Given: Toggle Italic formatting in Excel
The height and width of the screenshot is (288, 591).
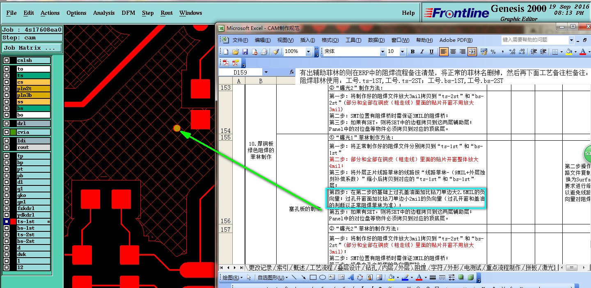Looking at the screenshot, I should (x=422, y=52).
